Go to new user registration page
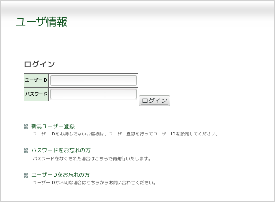Screen dimensions: 275x202 (53, 126)
